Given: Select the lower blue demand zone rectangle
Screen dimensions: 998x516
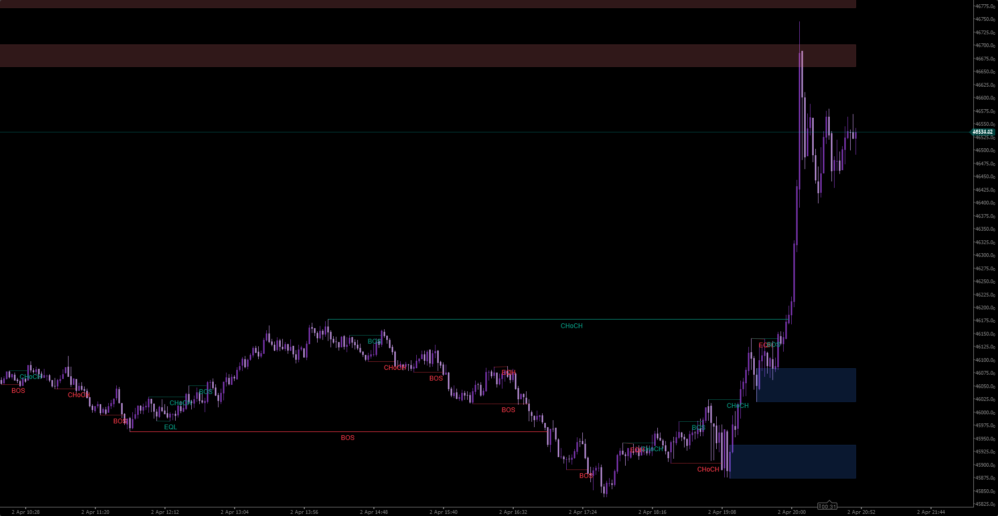Looking at the screenshot, I should coord(793,461).
